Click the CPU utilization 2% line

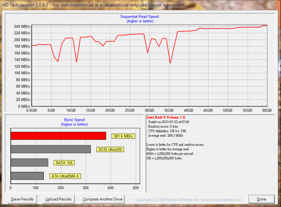point(167,131)
